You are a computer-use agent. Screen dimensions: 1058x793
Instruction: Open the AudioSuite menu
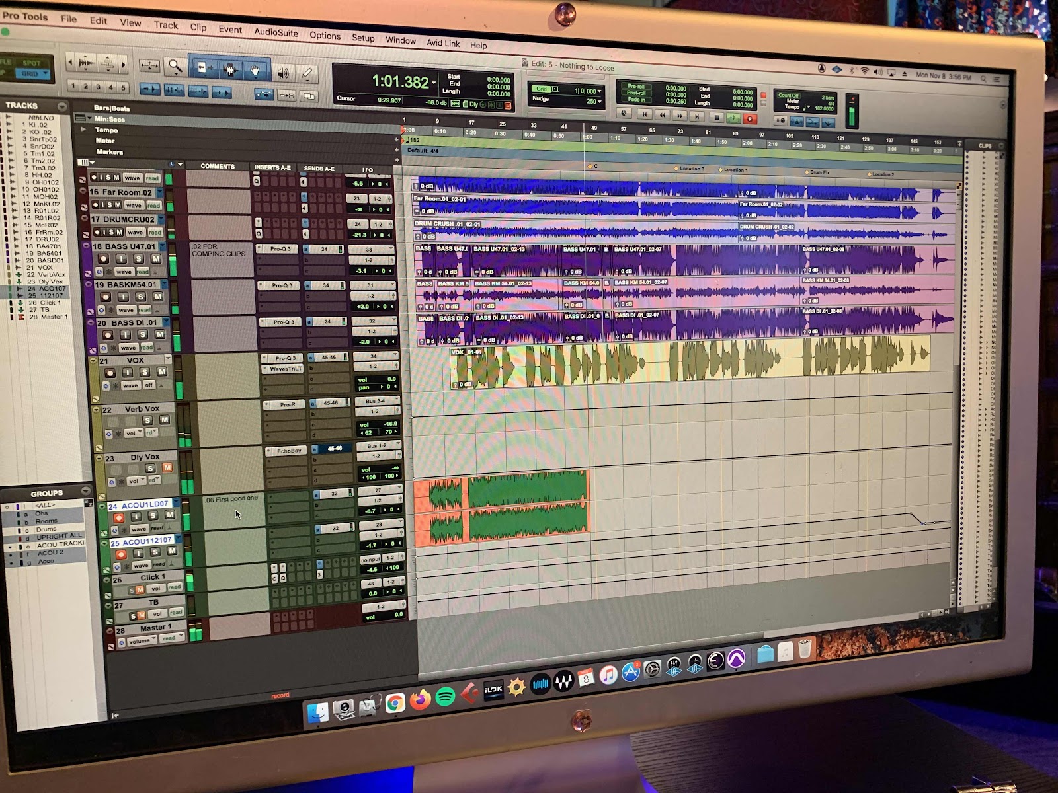pos(276,32)
